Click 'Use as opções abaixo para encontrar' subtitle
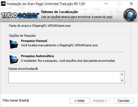This screenshot has height=107, width=138. pyautogui.click(x=77, y=17)
